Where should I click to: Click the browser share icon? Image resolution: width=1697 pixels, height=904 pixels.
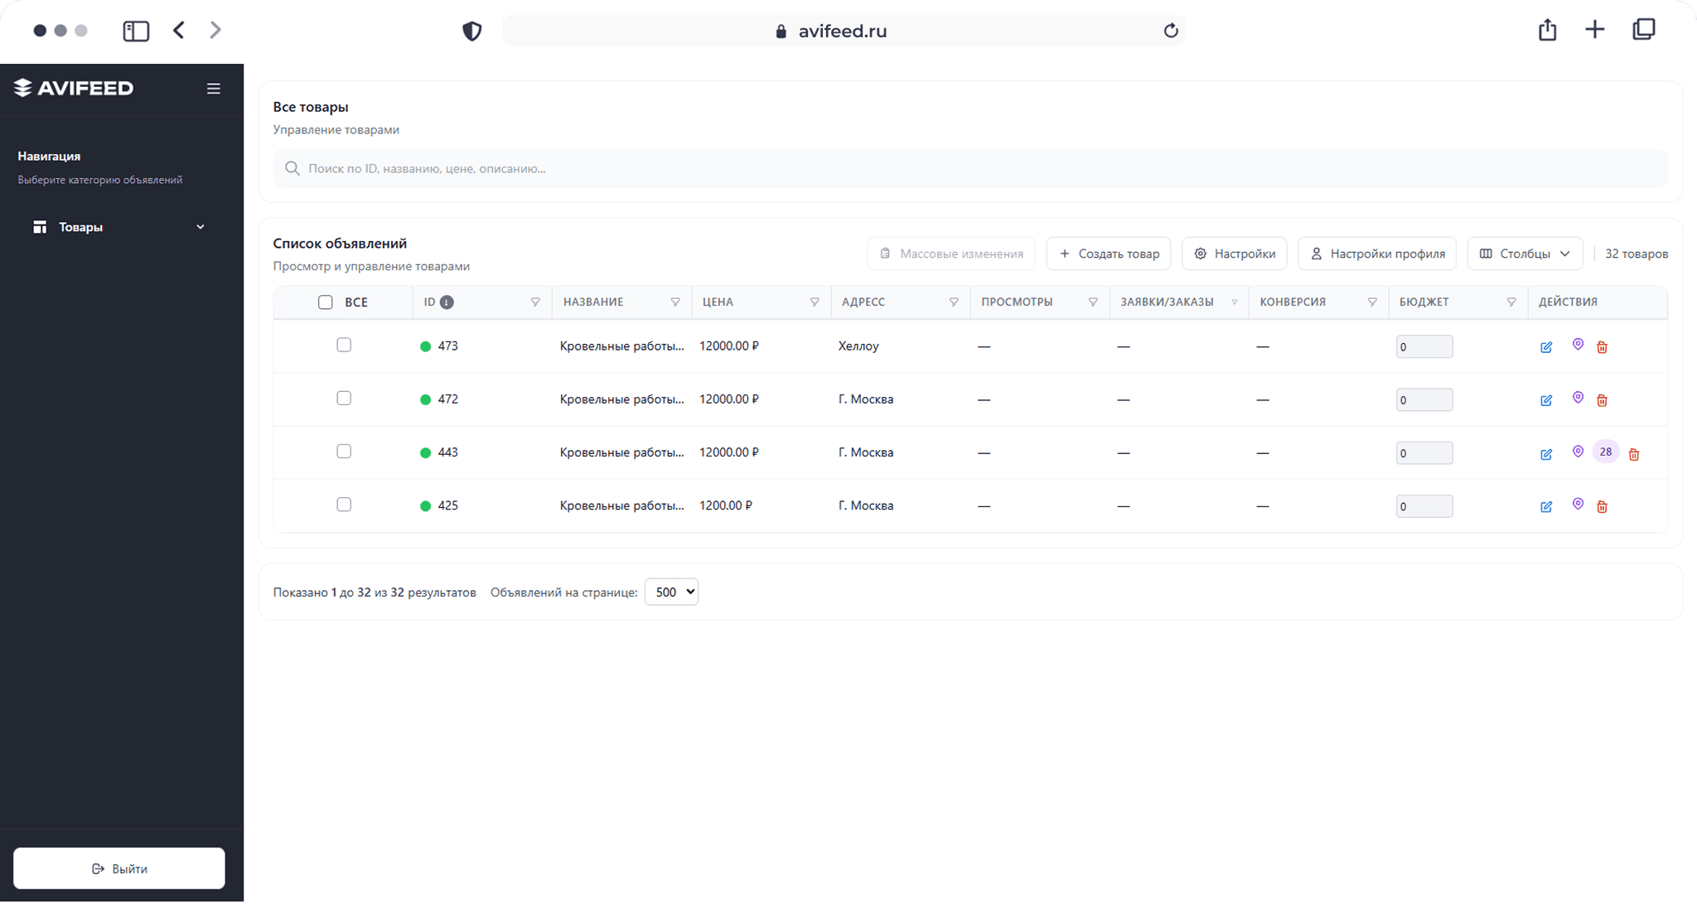(x=1547, y=31)
